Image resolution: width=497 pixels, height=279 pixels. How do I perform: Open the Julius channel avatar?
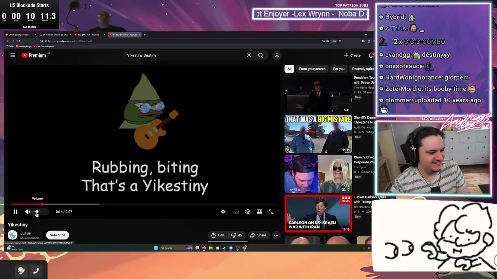(x=12, y=235)
